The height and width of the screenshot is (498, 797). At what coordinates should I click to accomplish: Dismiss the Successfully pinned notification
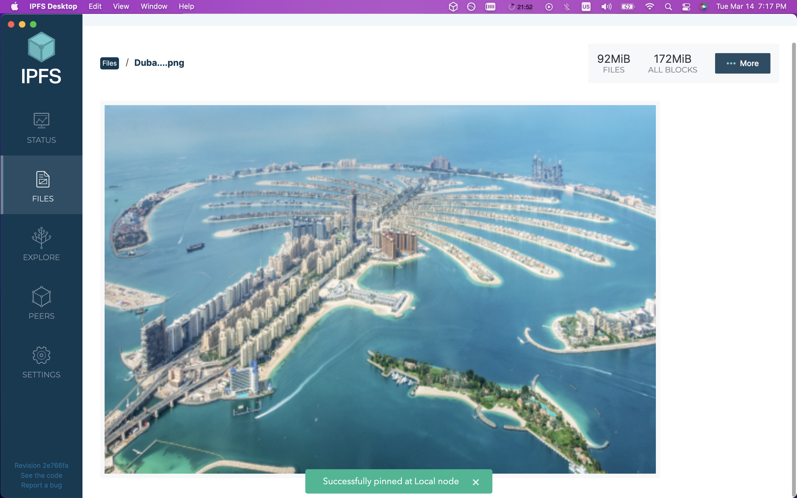[475, 482]
